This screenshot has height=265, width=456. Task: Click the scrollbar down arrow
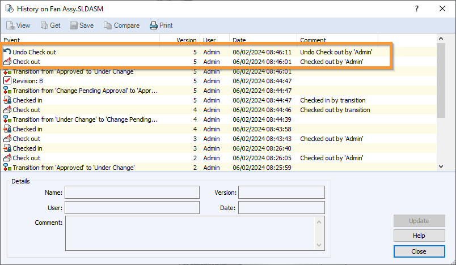(x=441, y=166)
